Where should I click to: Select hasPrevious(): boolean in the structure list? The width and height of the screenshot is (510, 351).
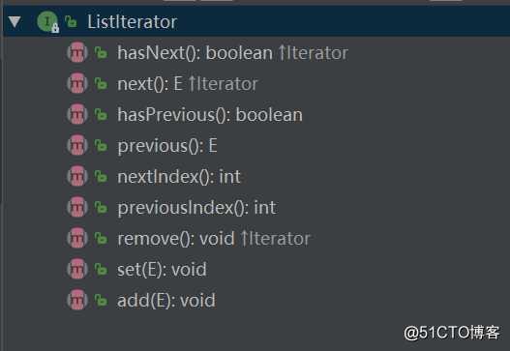[x=210, y=115]
